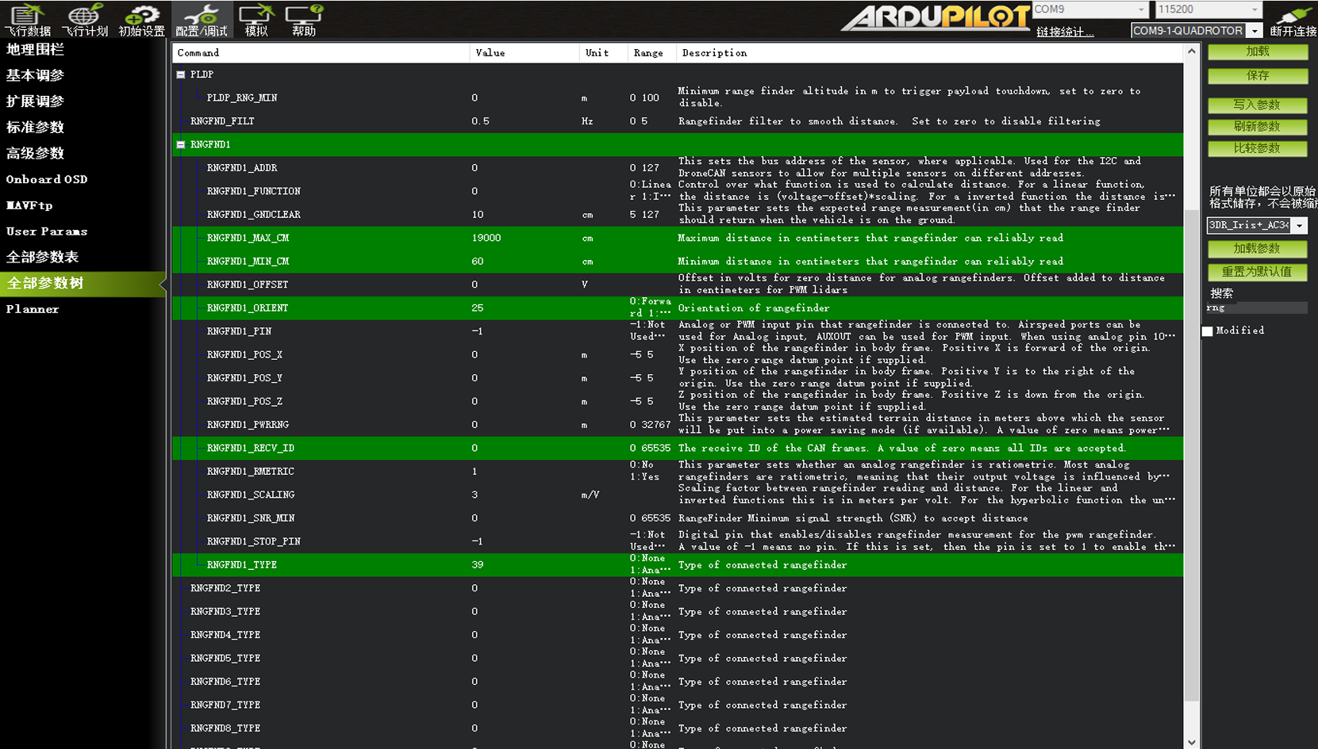Click the 初始设置 initial setup icon
This screenshot has height=749, width=1318.
pyautogui.click(x=141, y=20)
